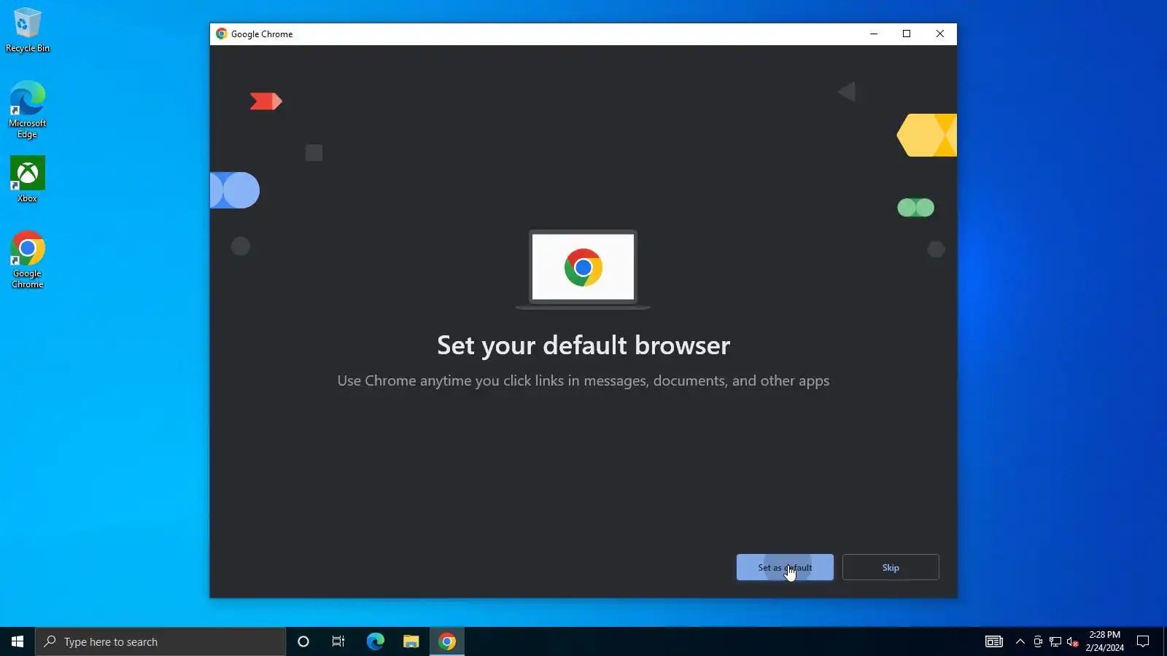Open the clock showing 2:28 PM
This screenshot has width=1167, height=656.
click(1104, 641)
